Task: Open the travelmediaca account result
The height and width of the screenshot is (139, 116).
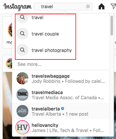Action: coord(61,95)
